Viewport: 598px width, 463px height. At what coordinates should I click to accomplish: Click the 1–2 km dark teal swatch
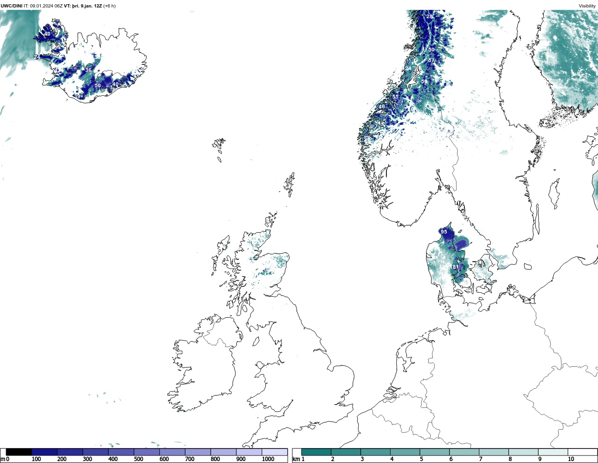tap(316, 452)
